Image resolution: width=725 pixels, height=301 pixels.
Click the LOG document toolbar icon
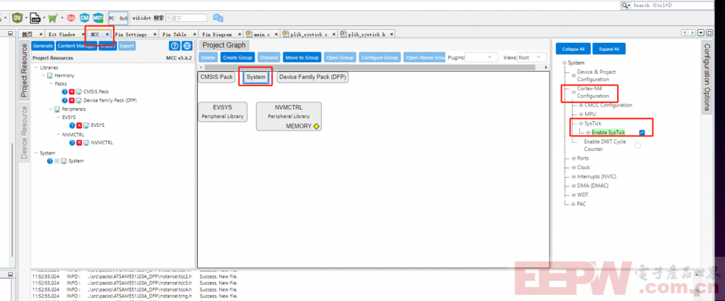[x=36, y=18]
